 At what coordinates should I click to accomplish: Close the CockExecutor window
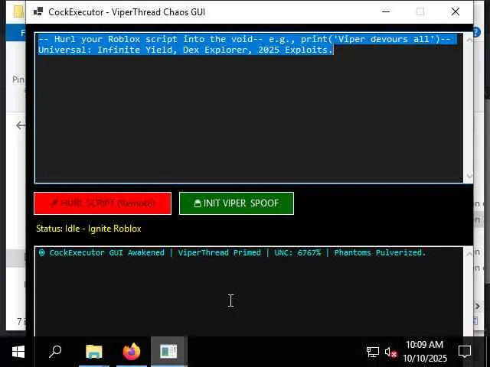click(x=456, y=12)
